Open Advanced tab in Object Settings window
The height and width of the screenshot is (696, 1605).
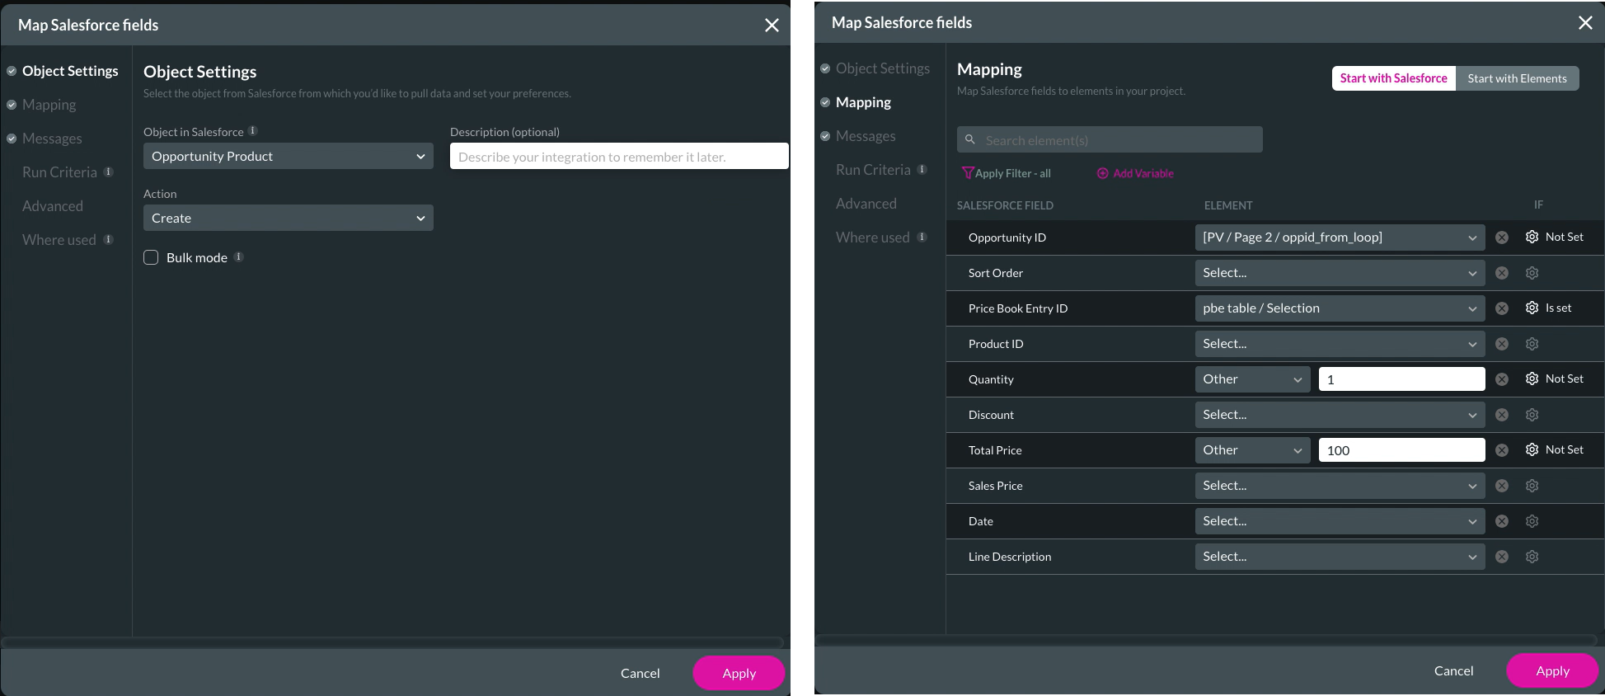[53, 206]
